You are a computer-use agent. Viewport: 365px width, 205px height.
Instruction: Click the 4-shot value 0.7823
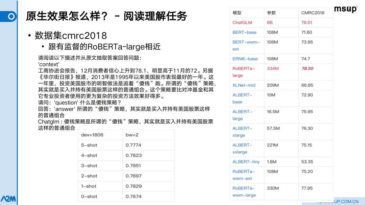click(133, 155)
